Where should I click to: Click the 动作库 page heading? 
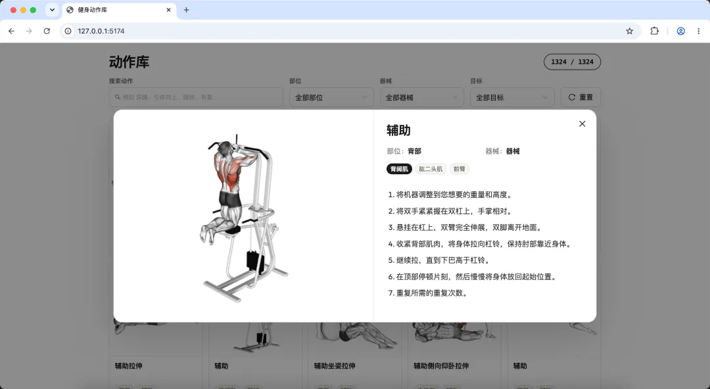tap(129, 62)
